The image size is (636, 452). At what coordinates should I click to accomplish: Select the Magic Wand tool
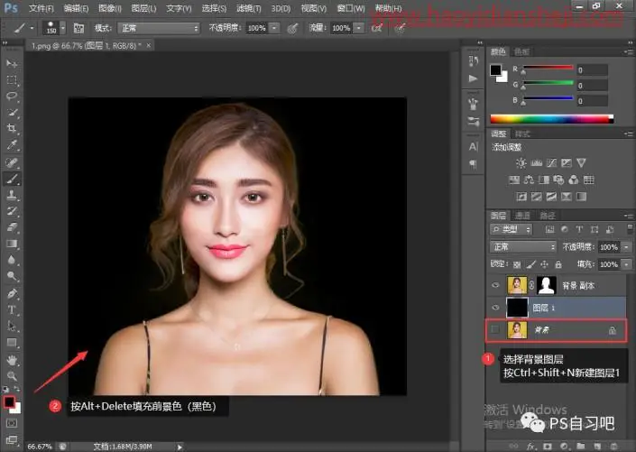[x=12, y=113]
